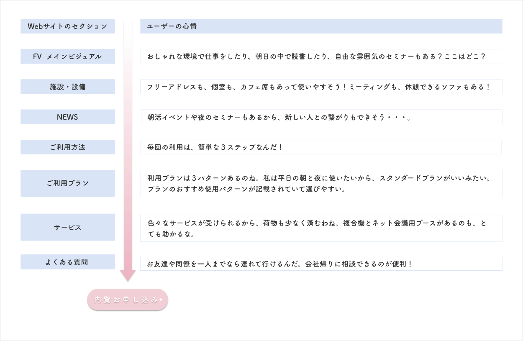
Task: Click the 内覧お申し込み pink button
Action: tap(126, 300)
